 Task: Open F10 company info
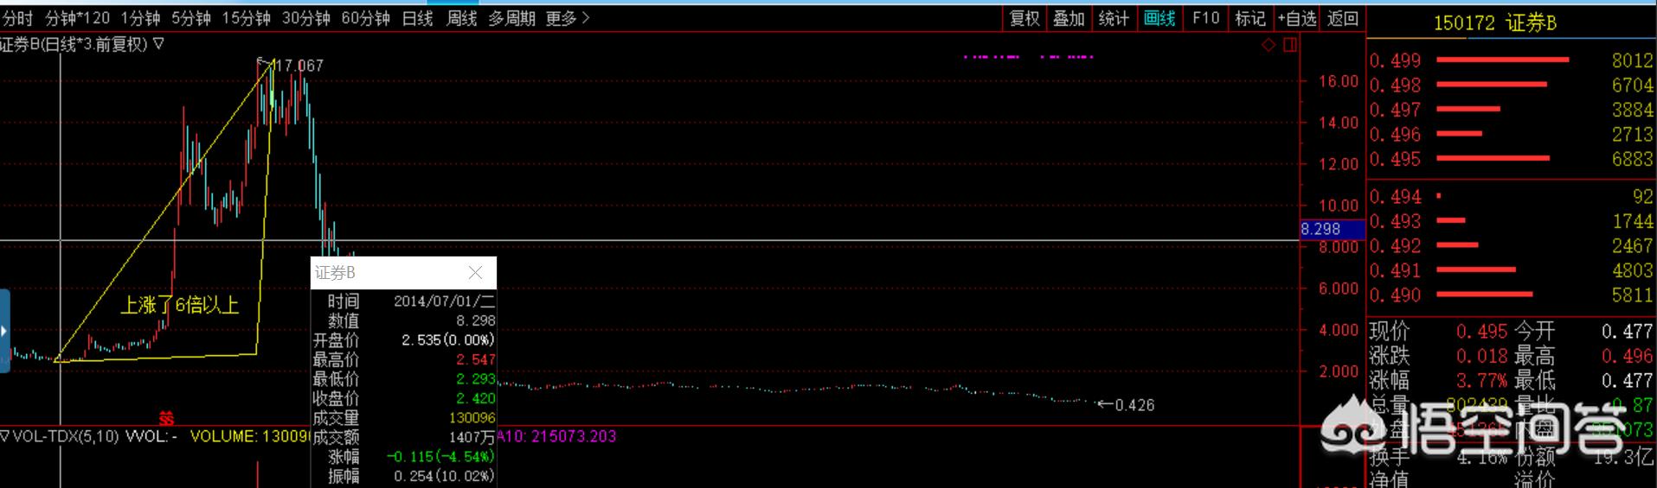click(1205, 18)
